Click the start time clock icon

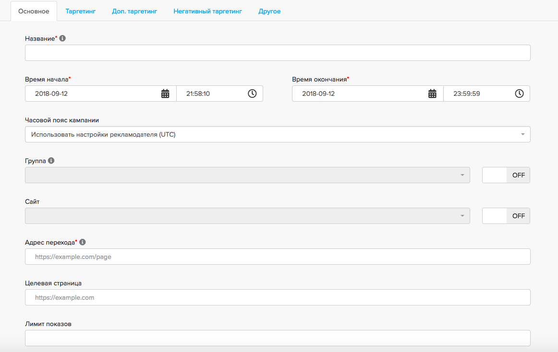252,94
